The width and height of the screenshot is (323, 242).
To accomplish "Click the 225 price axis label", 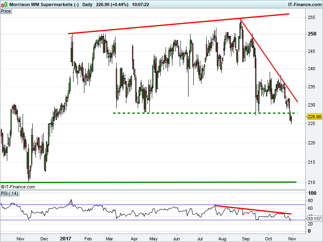I will (x=311, y=123).
